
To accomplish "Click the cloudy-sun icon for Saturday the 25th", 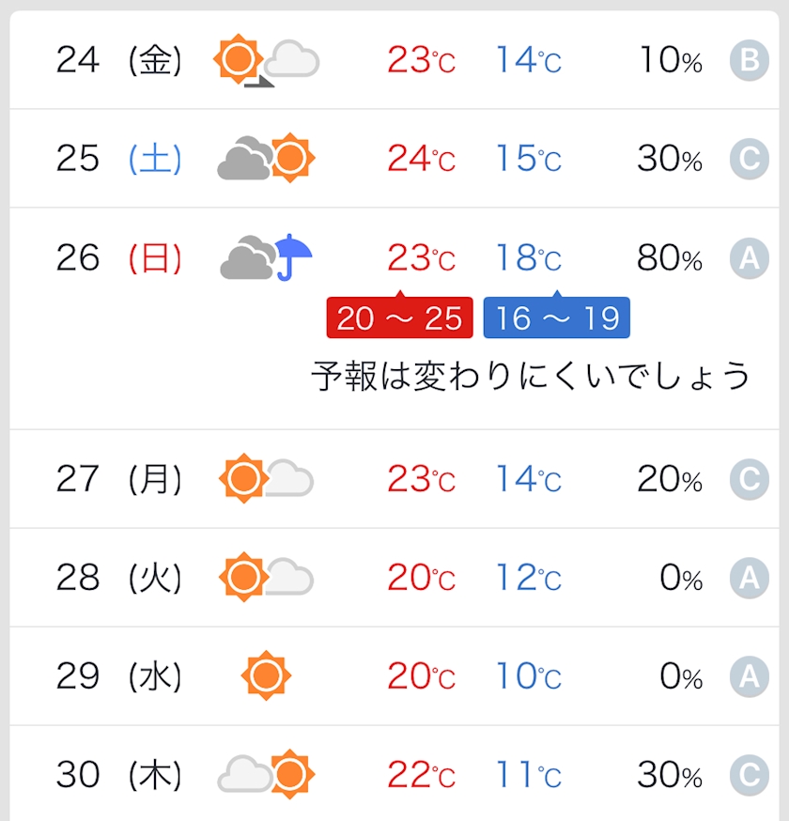I will coord(267,159).
